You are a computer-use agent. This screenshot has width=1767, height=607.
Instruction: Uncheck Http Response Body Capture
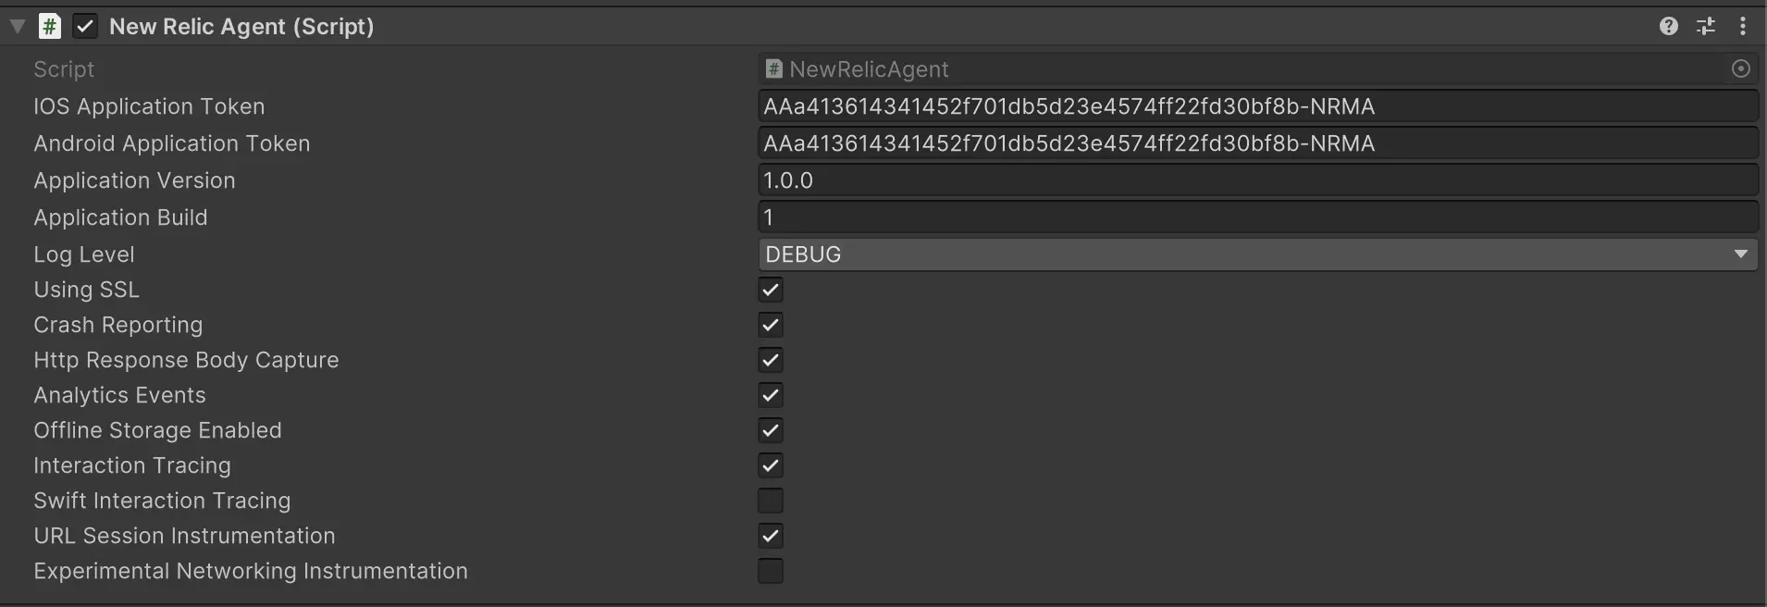click(771, 360)
